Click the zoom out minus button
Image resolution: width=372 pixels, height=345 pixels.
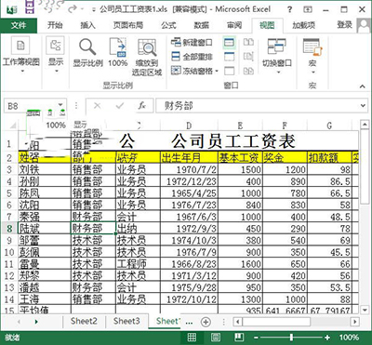pos(256,338)
